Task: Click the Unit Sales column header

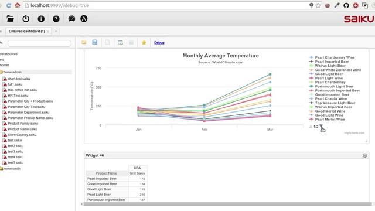Action: (137, 173)
